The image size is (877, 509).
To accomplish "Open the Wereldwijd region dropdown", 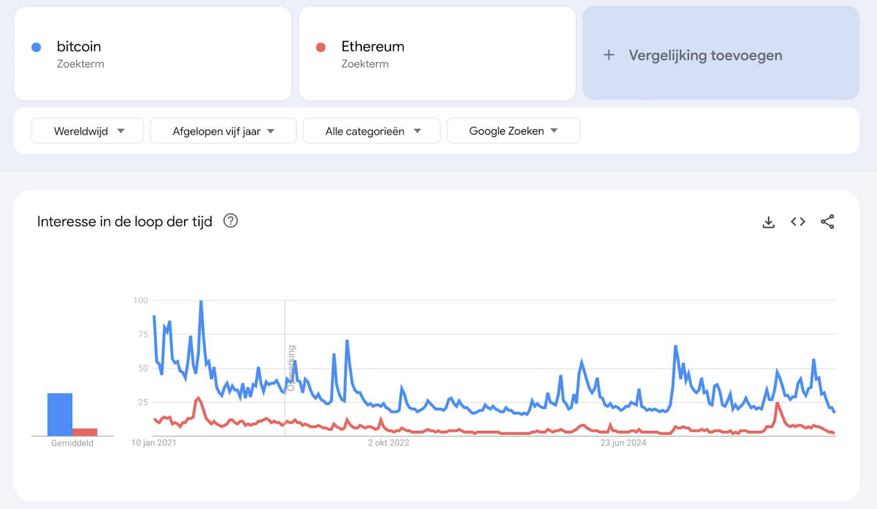I will 88,131.
